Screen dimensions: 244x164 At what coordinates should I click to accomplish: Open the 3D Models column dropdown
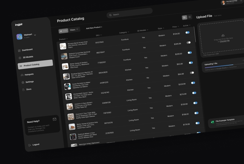(x=143, y=30)
